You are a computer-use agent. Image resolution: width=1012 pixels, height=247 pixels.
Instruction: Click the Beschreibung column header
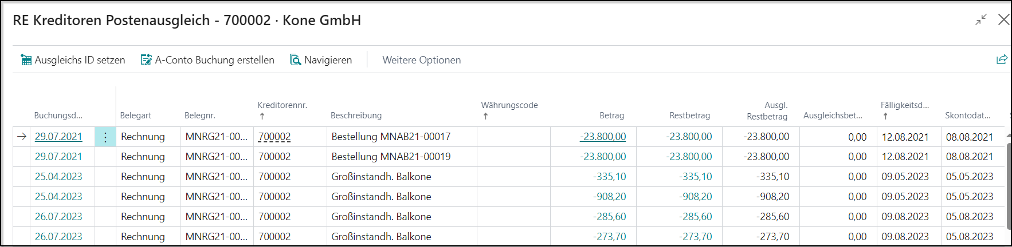(356, 115)
